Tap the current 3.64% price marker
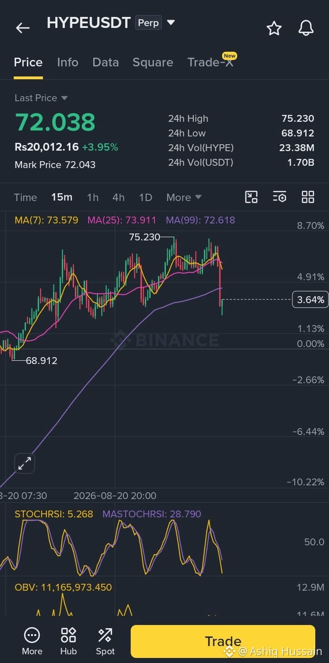This screenshot has height=663, width=329. [310, 300]
